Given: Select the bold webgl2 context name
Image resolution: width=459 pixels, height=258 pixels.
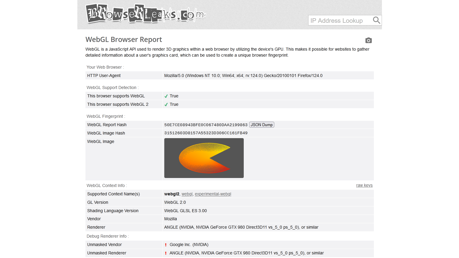Looking at the screenshot, I should click(172, 194).
